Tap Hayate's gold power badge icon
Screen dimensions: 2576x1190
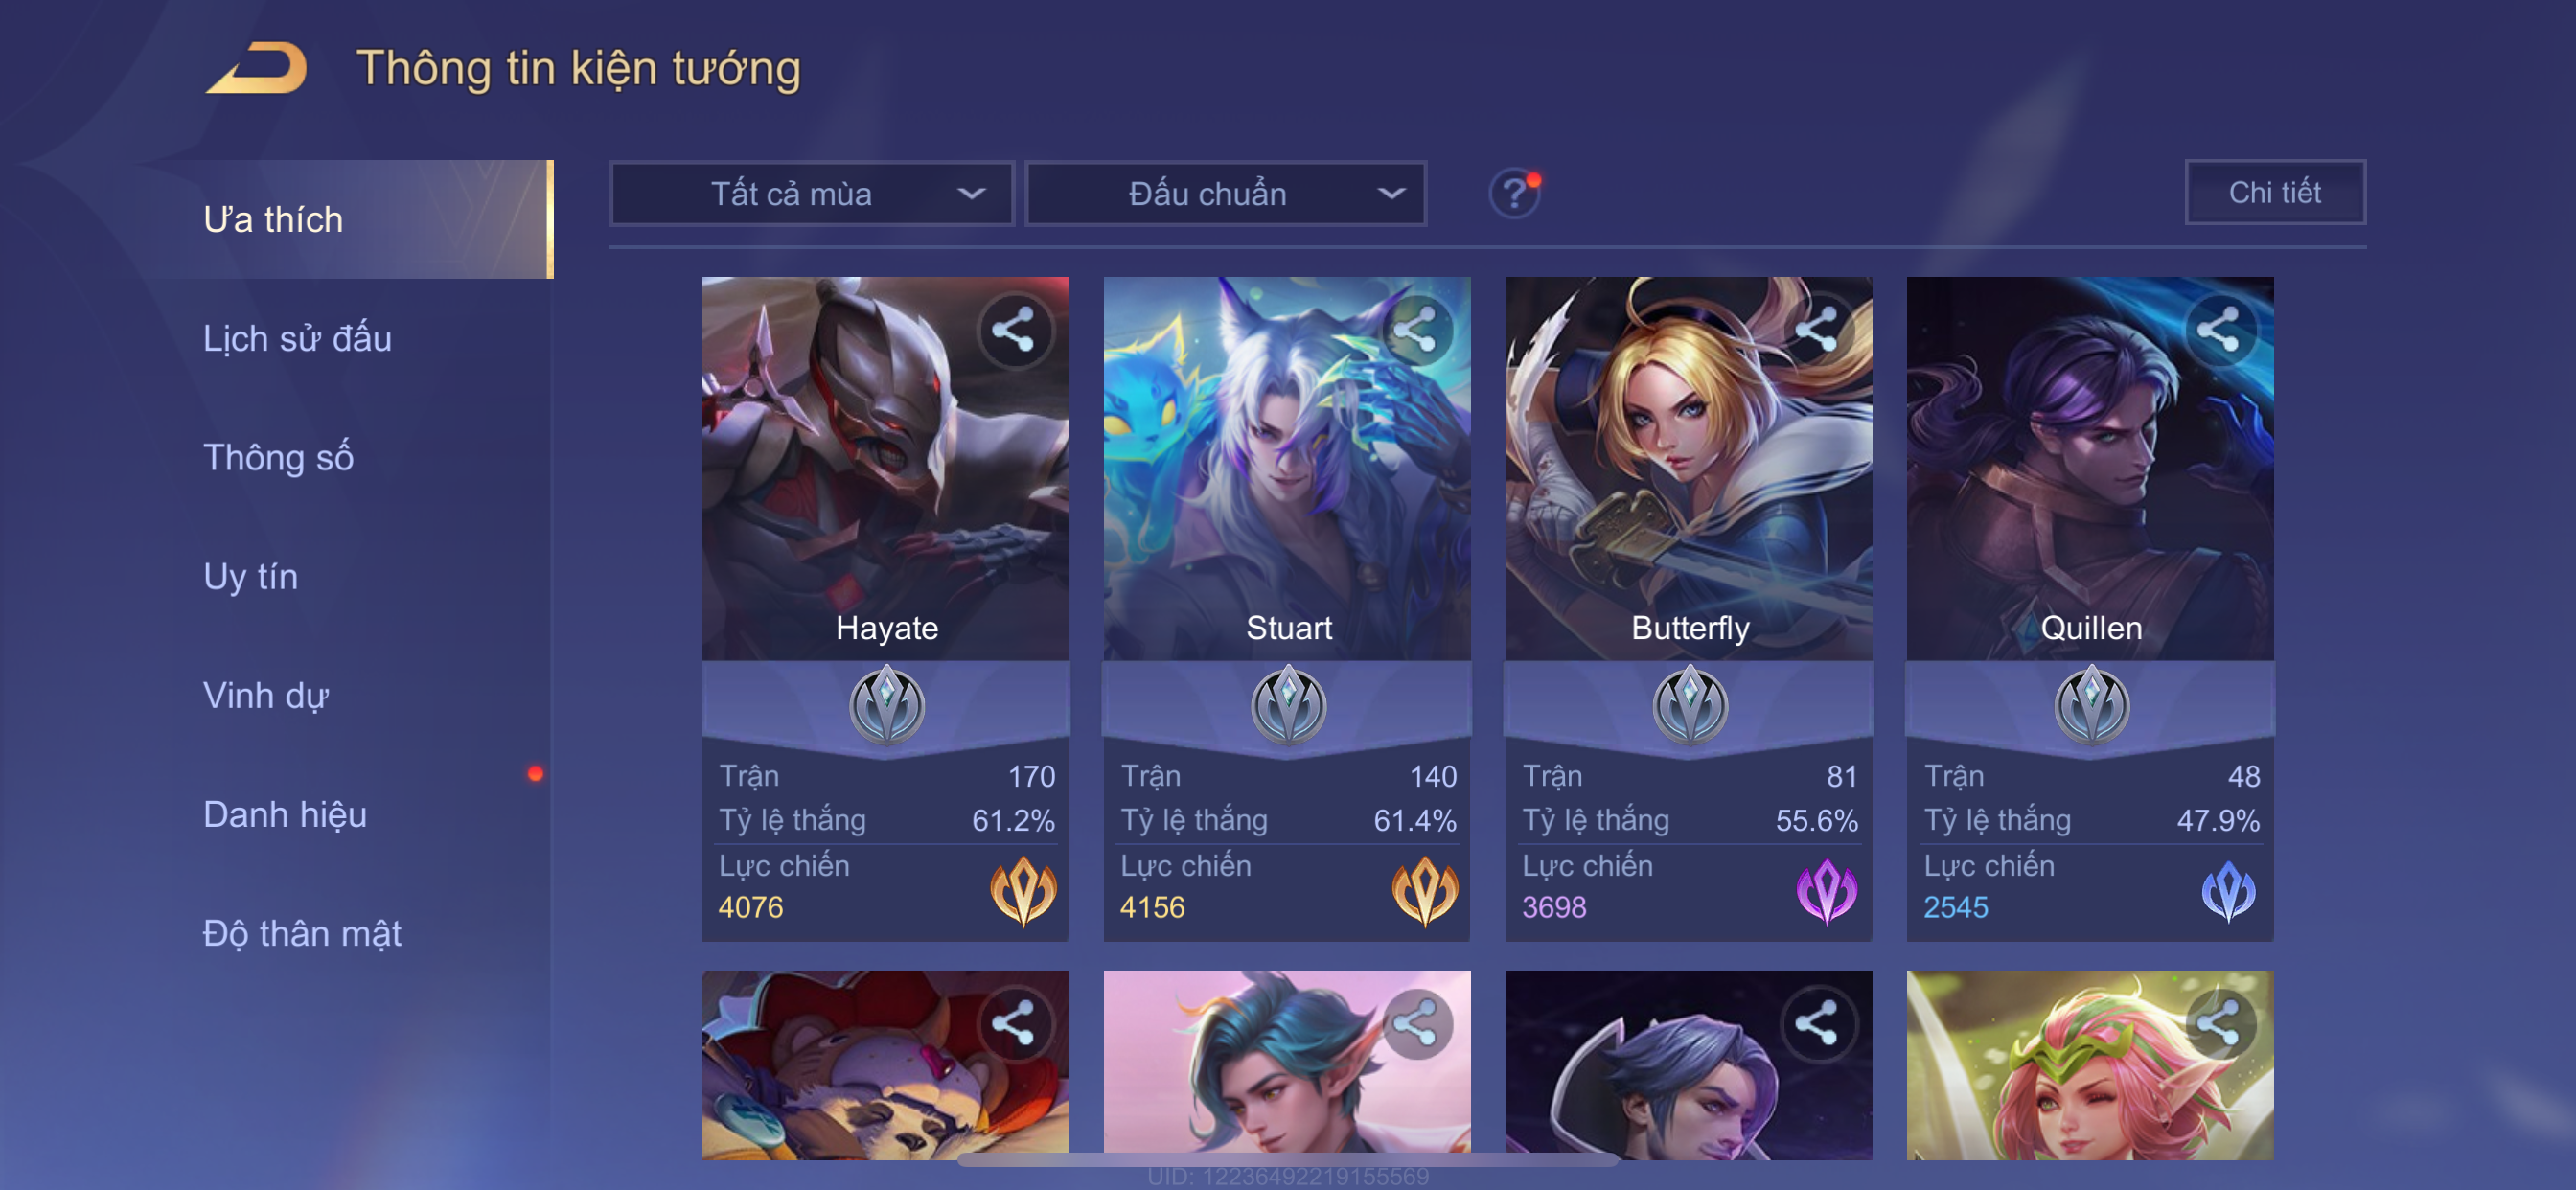click(1023, 890)
